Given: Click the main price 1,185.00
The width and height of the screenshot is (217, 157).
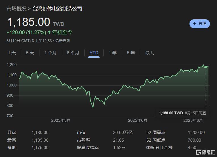Looking at the screenshot, I should click(29, 22).
